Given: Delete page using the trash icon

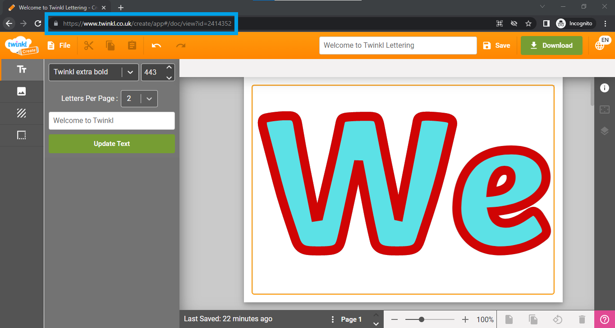Looking at the screenshot, I should click(x=582, y=319).
